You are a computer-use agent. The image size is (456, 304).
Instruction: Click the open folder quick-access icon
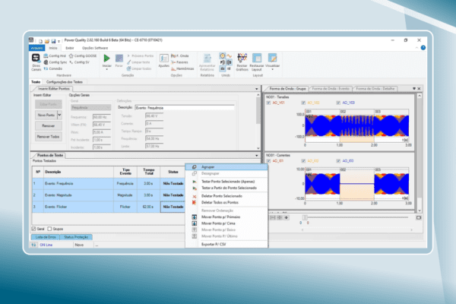[47, 41]
